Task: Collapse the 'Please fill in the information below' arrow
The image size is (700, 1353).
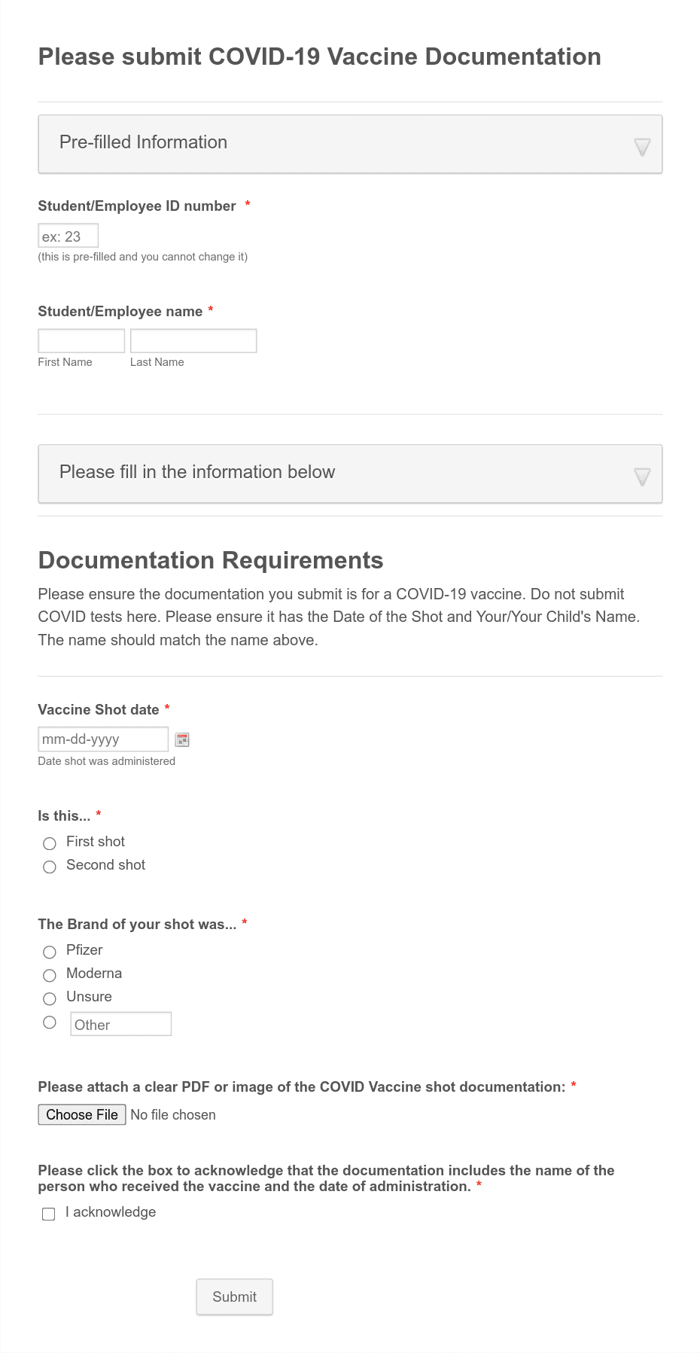Action: (642, 476)
